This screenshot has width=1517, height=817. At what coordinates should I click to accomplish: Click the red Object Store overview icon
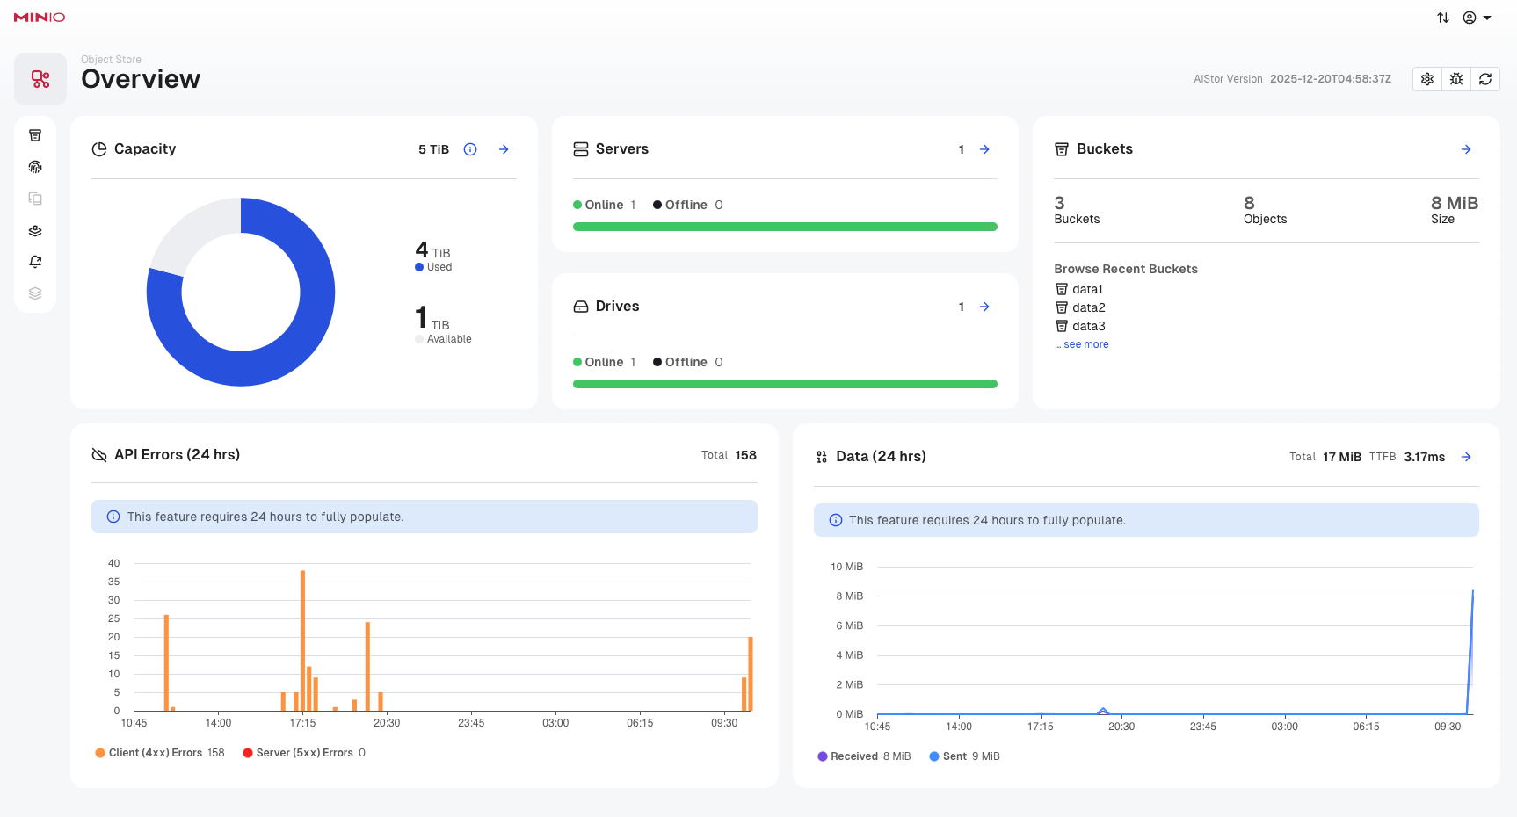pyautogui.click(x=40, y=79)
